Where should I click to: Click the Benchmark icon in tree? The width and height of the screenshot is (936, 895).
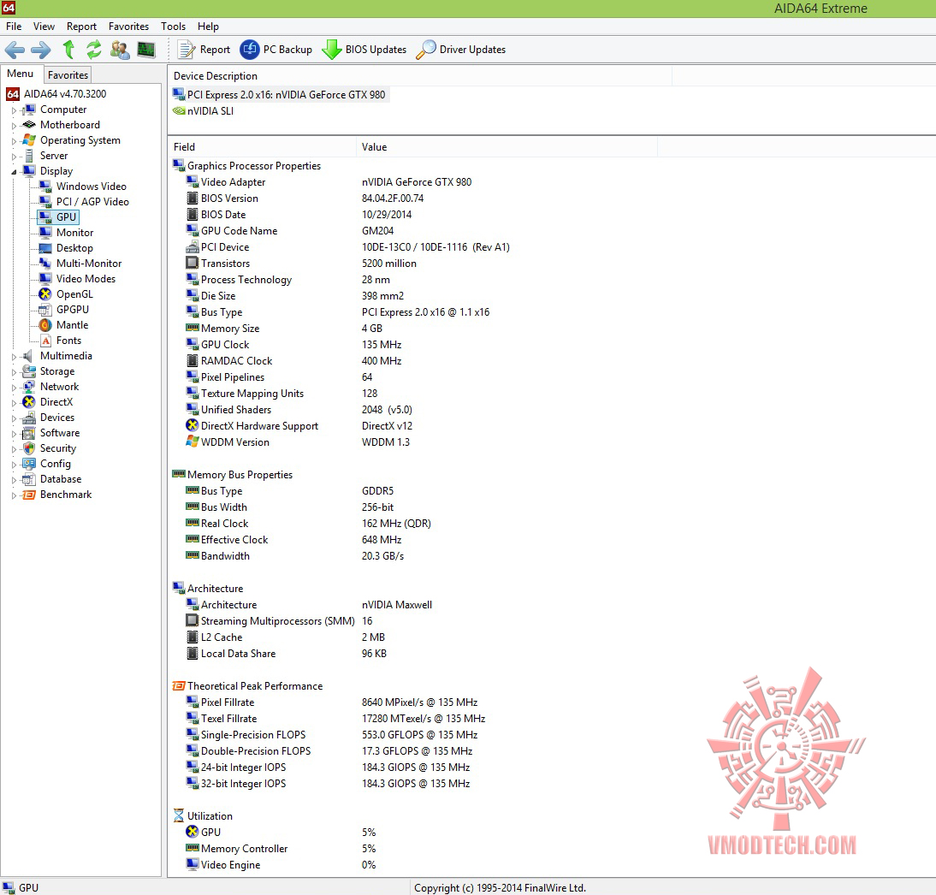tap(28, 495)
